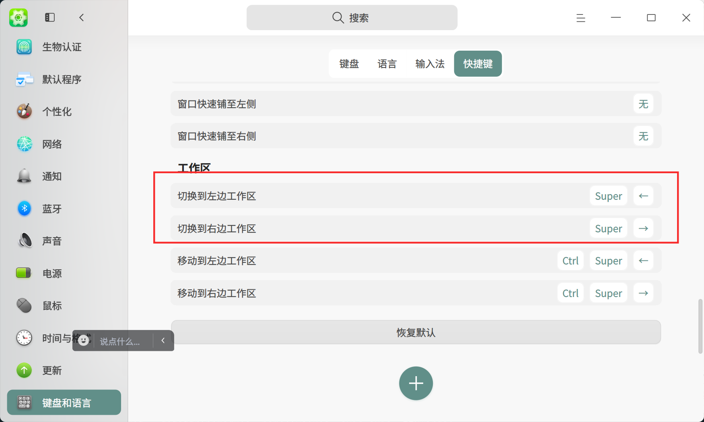Click right arrow key of 切换到右边工作区
The width and height of the screenshot is (704, 422).
(x=643, y=228)
